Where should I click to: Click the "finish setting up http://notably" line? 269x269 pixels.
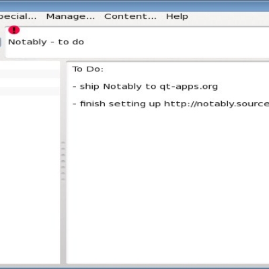pyautogui.click(x=171, y=104)
